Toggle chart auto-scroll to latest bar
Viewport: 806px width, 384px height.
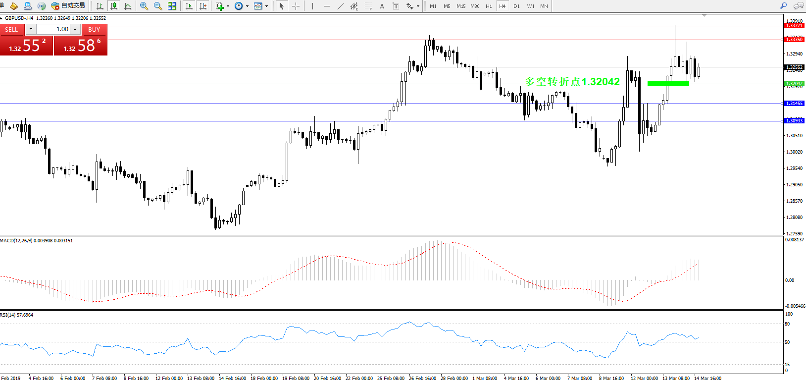pyautogui.click(x=189, y=6)
